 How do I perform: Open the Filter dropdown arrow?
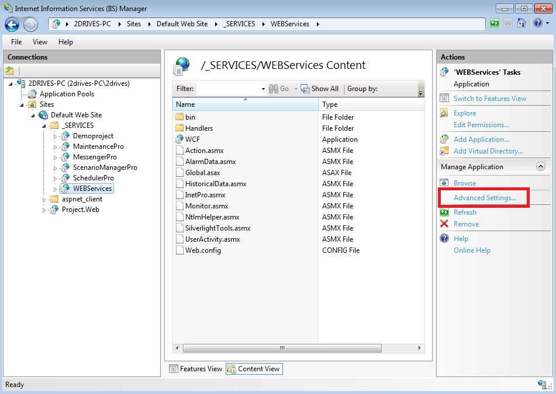tap(263, 89)
